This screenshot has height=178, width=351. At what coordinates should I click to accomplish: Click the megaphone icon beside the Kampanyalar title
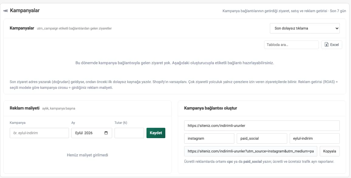[x=5, y=11]
